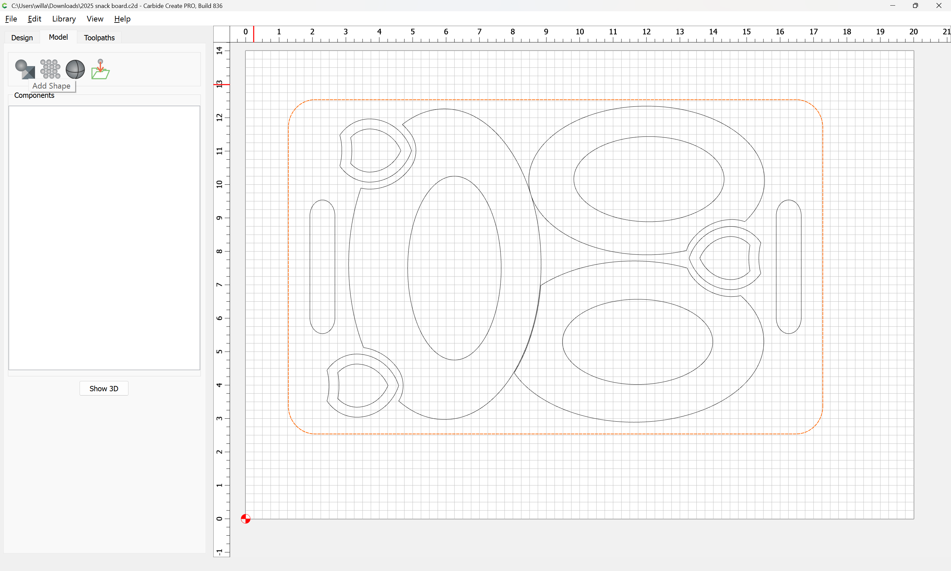Image resolution: width=951 pixels, height=571 pixels.
Task: Open the Library menu
Action: 64,19
